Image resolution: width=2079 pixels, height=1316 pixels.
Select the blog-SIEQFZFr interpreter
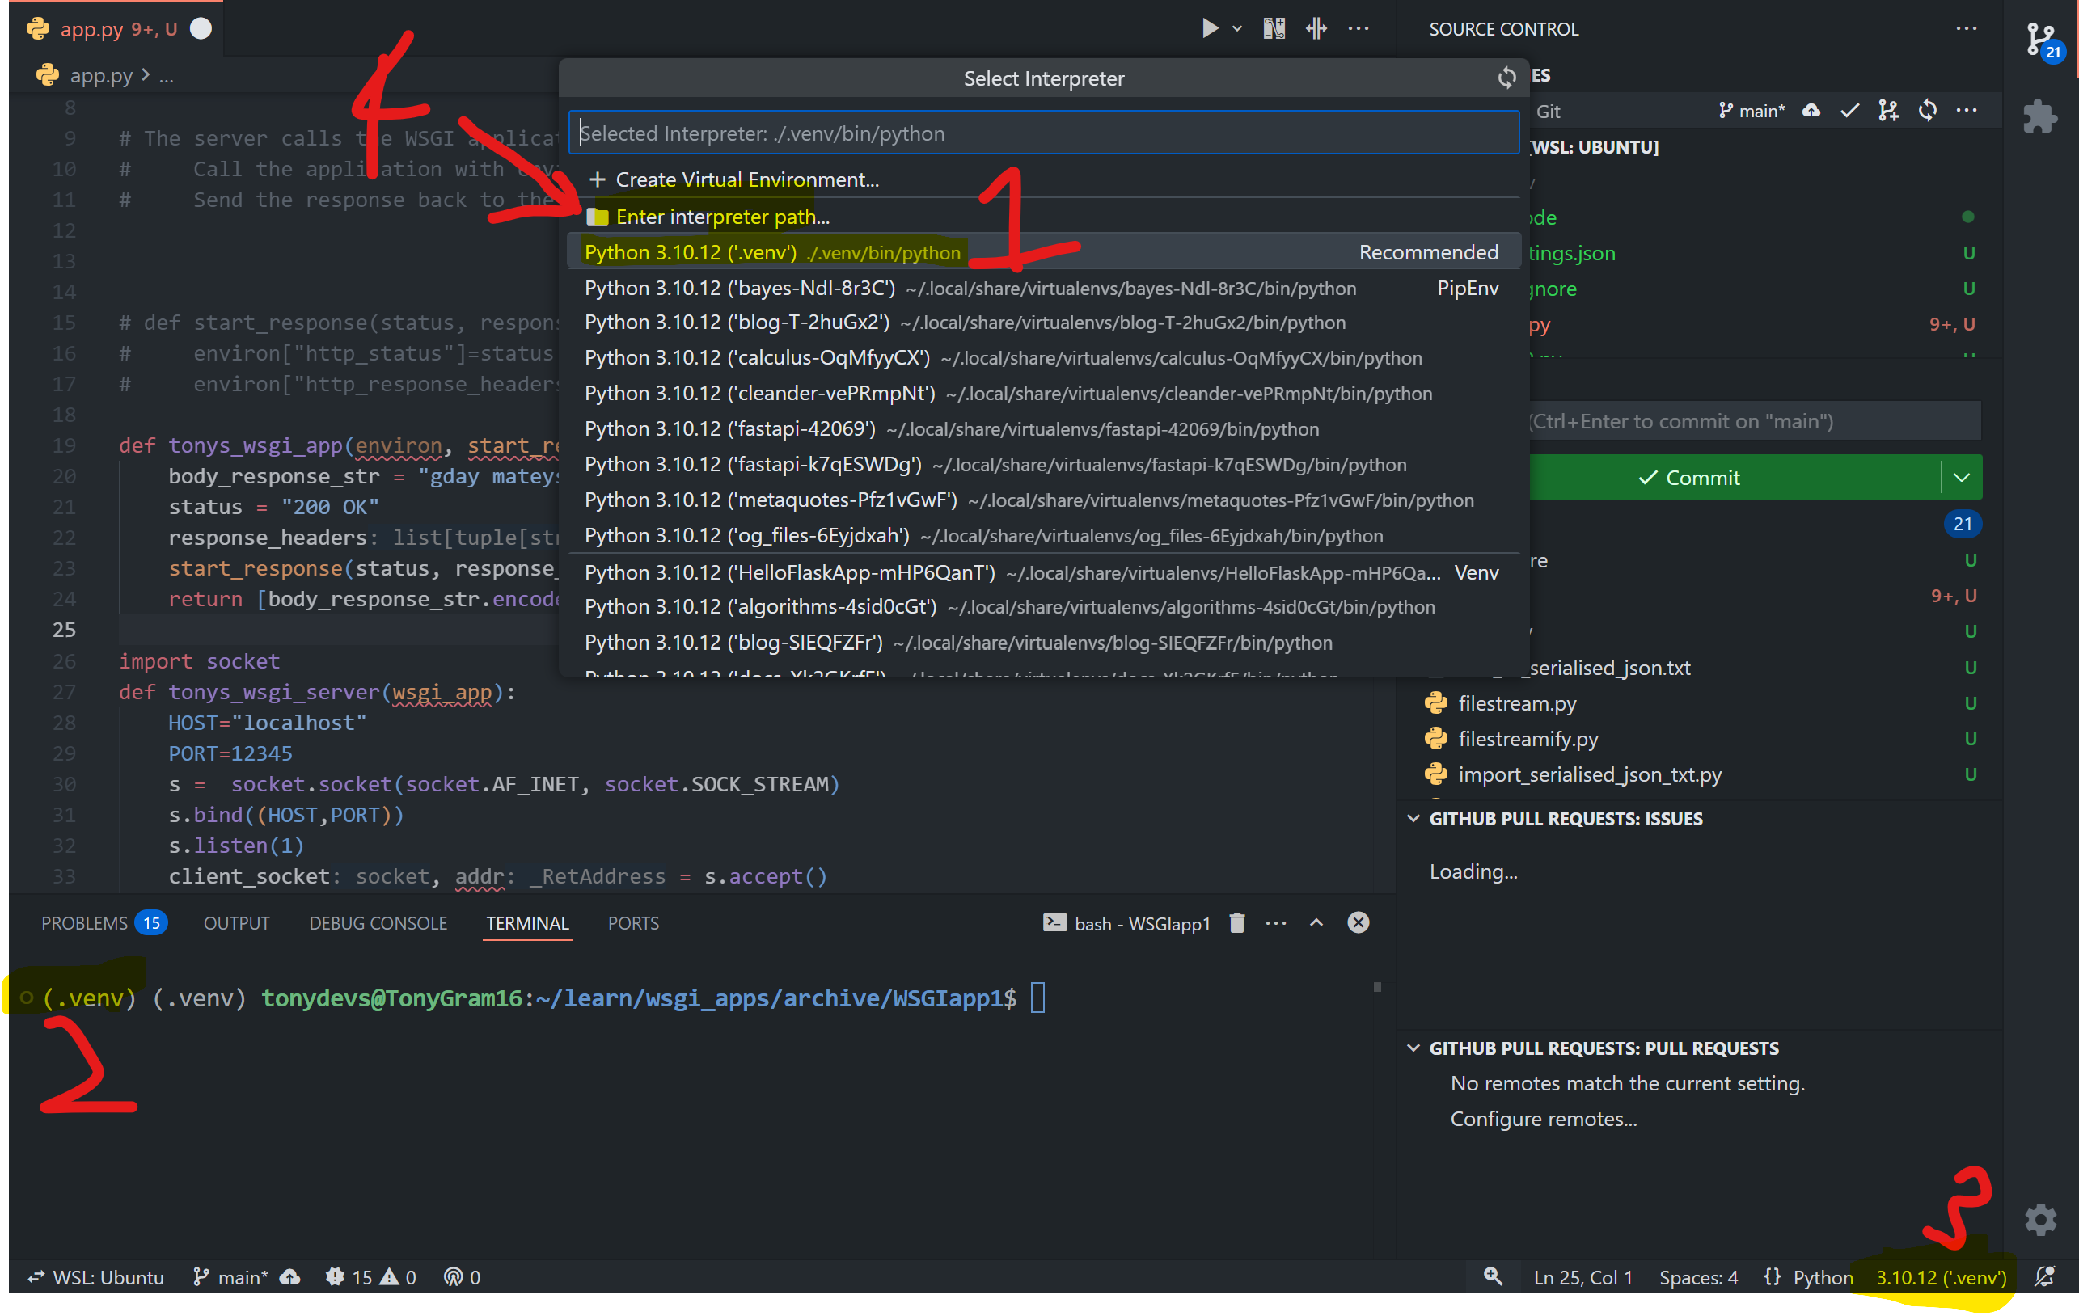[1043, 643]
